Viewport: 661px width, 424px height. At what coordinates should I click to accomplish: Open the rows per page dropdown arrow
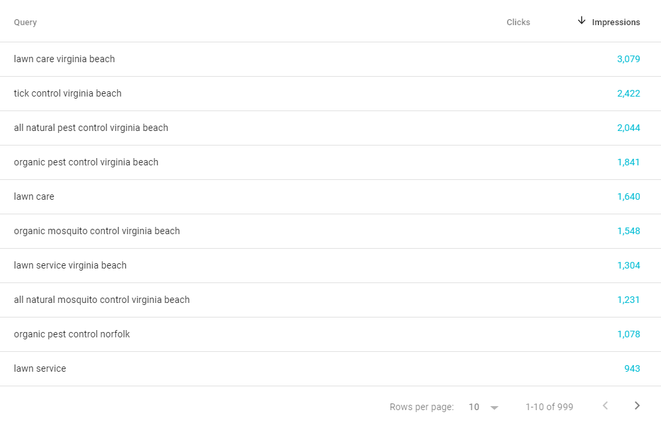(495, 407)
